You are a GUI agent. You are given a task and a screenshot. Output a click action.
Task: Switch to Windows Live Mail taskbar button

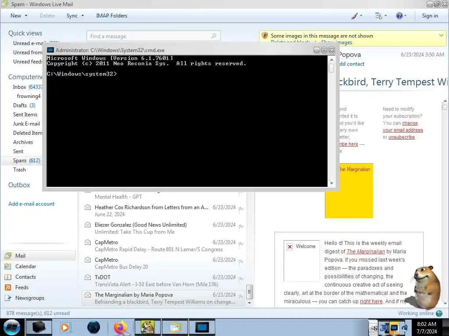click(x=175, y=327)
